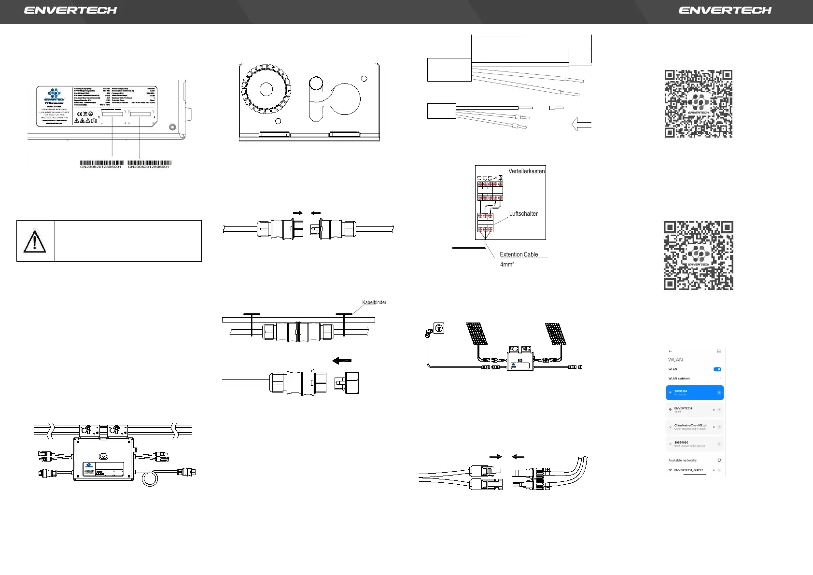The width and height of the screenshot is (813, 575).
Task: Open details arrow for ENVERTECH_GUEST
Action: pos(719,470)
